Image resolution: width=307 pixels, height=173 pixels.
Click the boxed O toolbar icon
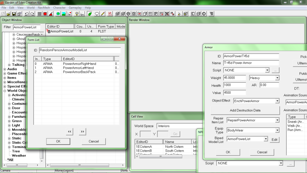pos(134,14)
